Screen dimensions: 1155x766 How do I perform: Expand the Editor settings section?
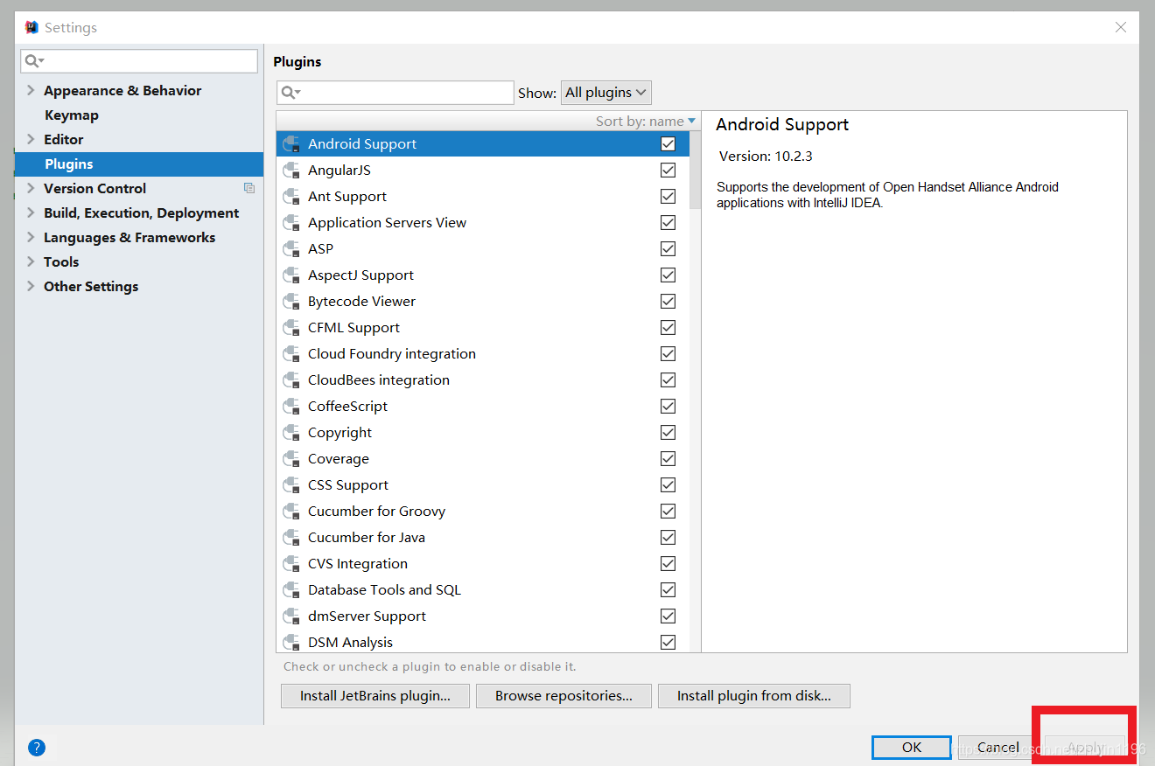(31, 139)
